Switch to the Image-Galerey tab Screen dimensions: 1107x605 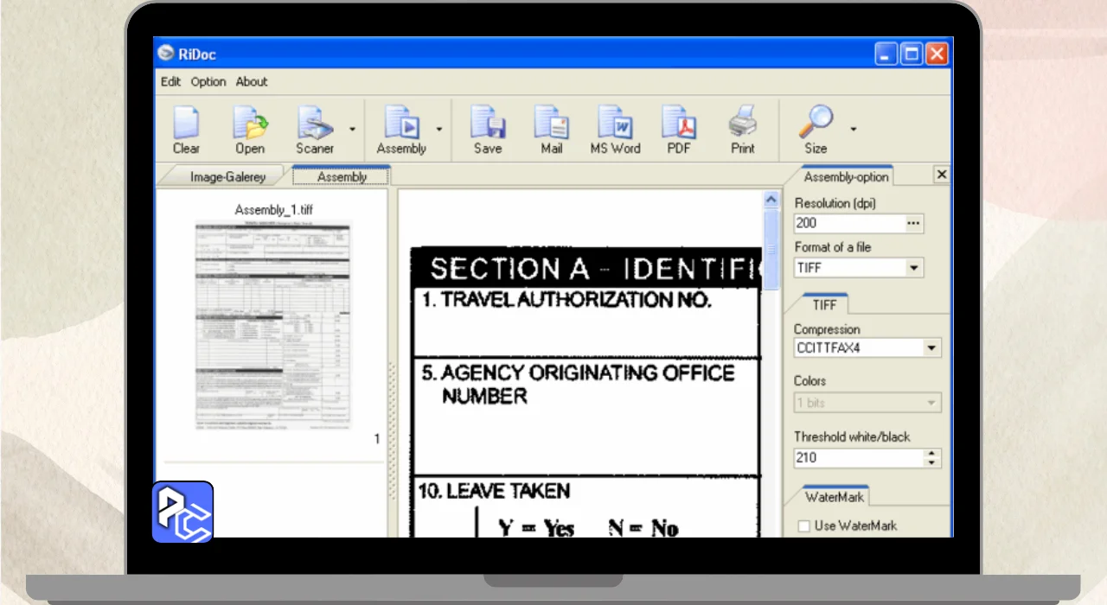point(227,176)
